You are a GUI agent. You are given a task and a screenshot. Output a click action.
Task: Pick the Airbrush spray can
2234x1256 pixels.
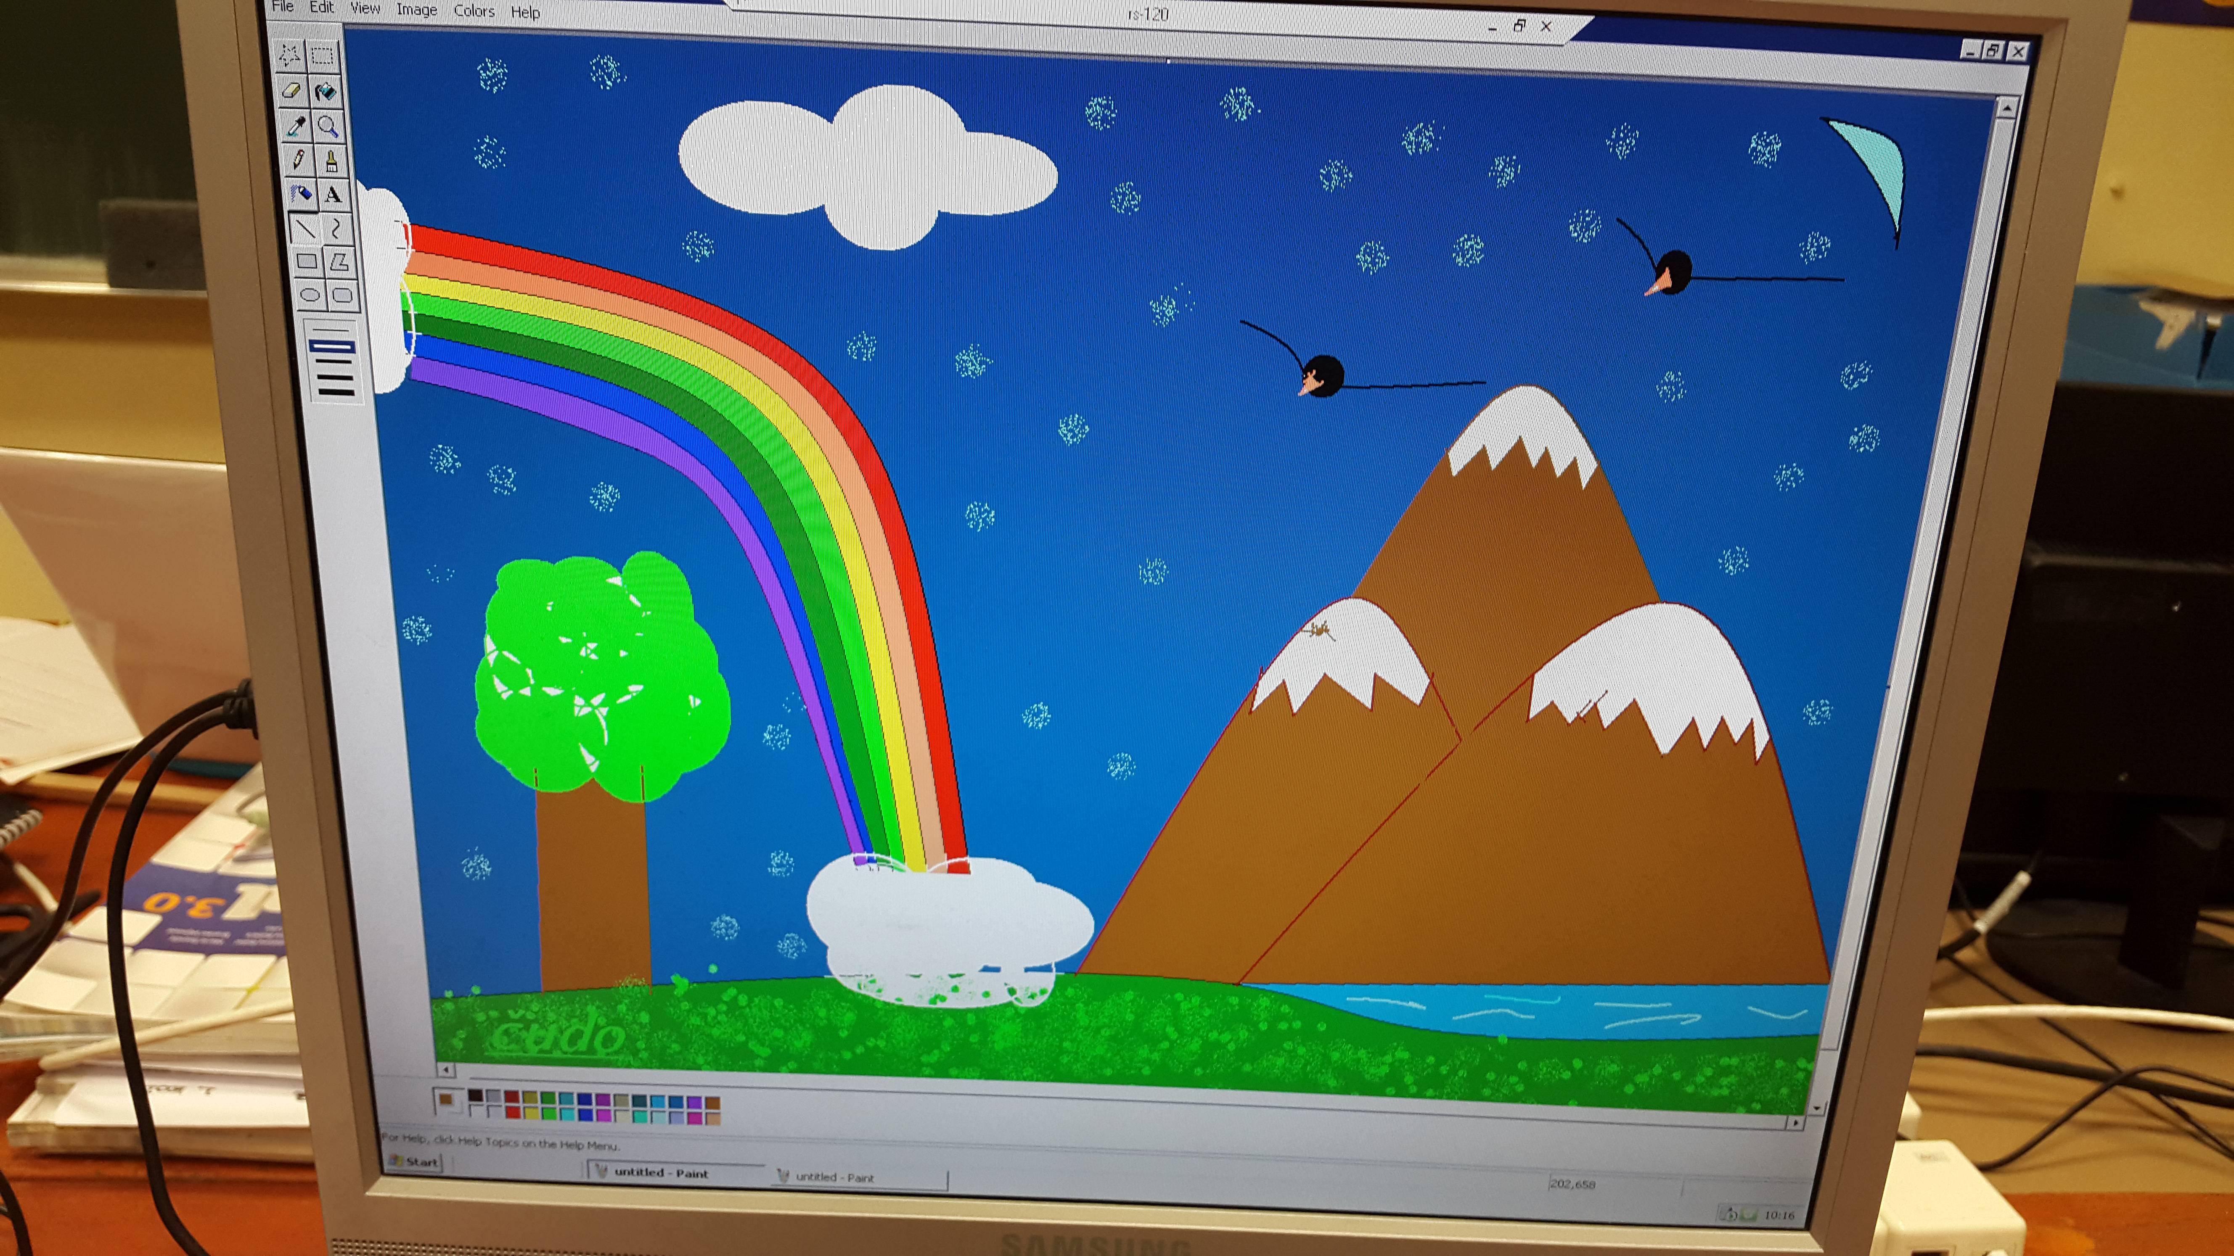point(301,194)
